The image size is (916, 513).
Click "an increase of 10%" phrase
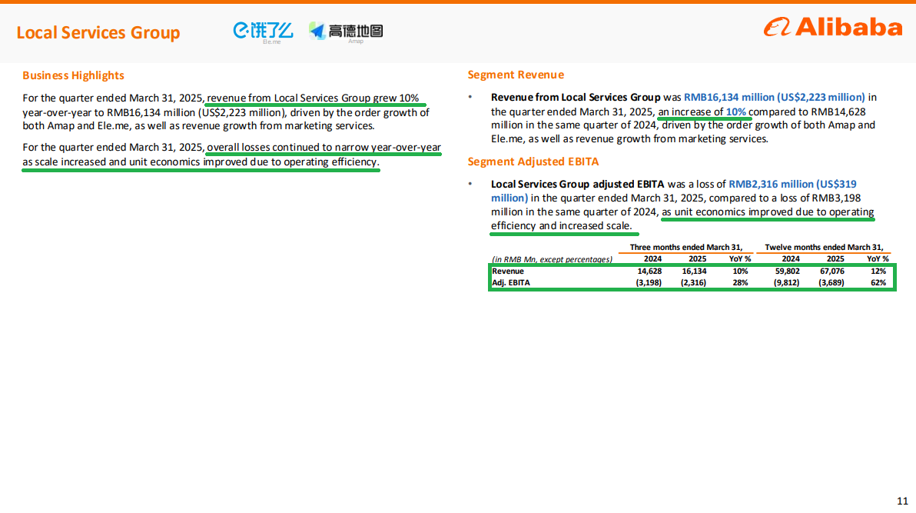pos(702,112)
